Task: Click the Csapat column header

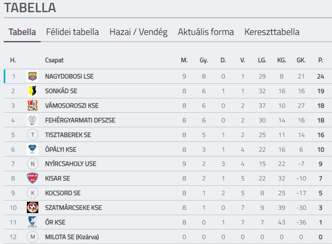Action: (x=54, y=60)
